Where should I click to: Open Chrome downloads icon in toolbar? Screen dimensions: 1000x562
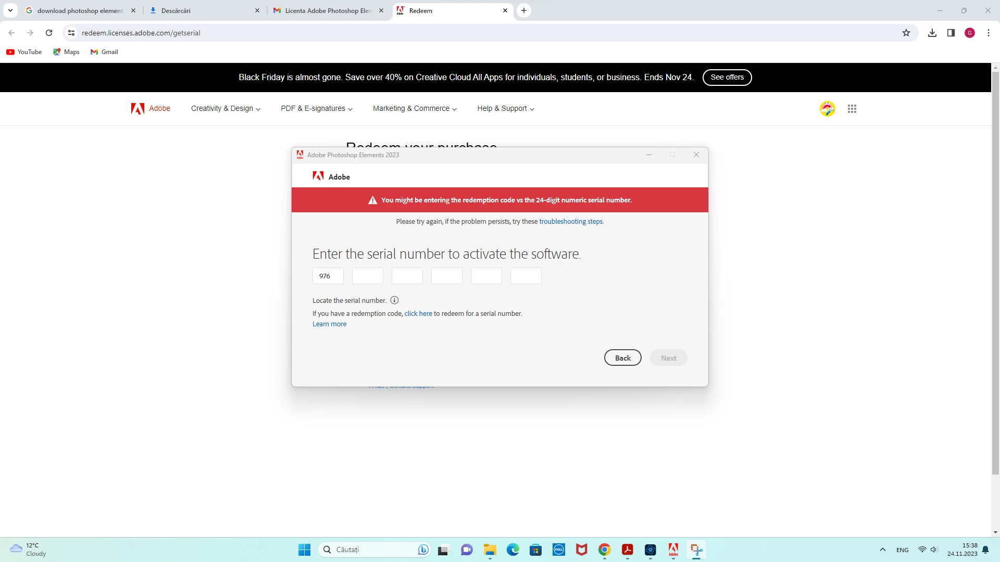(x=932, y=33)
